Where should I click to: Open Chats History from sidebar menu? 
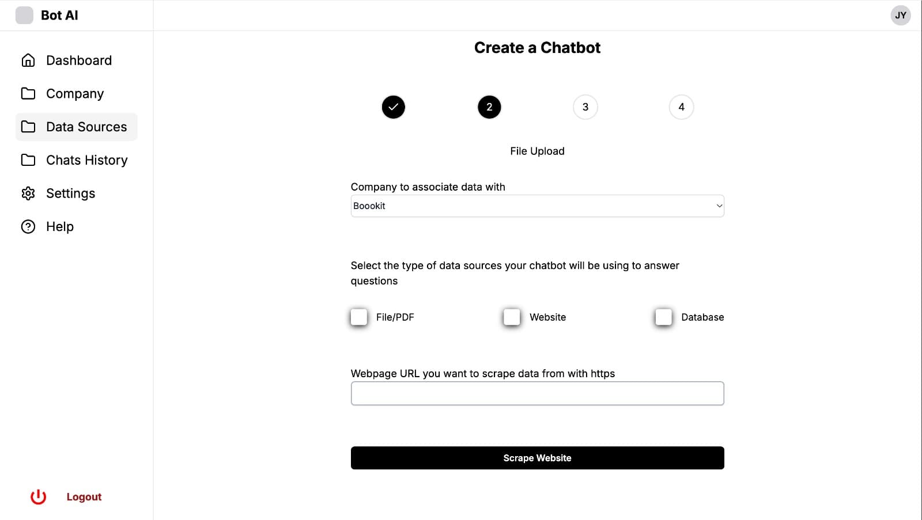click(x=86, y=160)
